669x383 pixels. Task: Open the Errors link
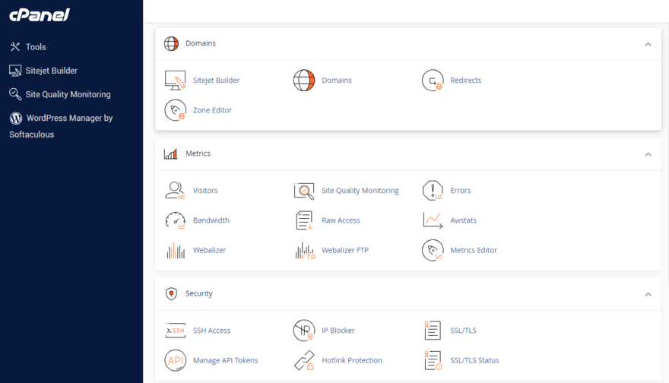click(461, 190)
